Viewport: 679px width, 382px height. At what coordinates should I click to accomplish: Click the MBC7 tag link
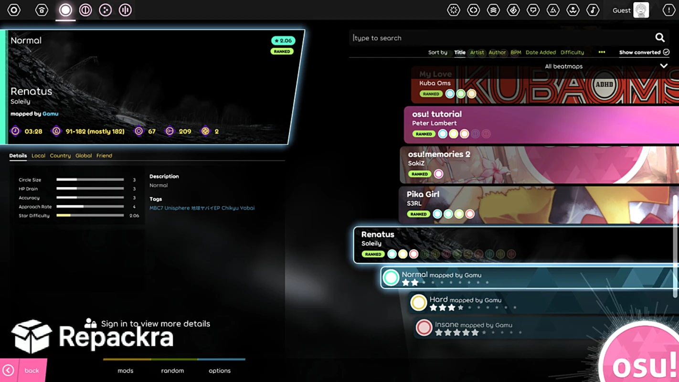[156, 208]
